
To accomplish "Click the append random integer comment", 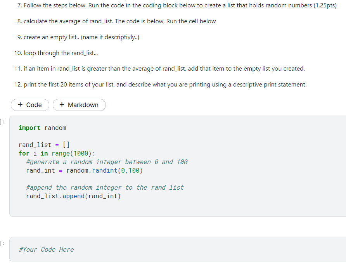I will [105, 187].
